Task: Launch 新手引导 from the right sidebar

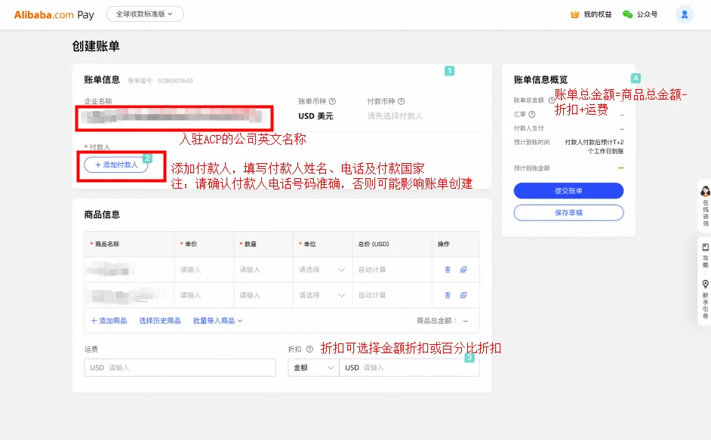Action: [703, 294]
